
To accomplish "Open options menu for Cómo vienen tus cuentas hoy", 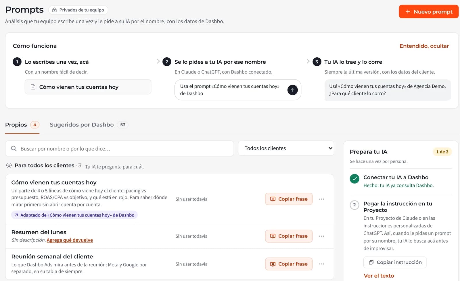I will 321,199.
